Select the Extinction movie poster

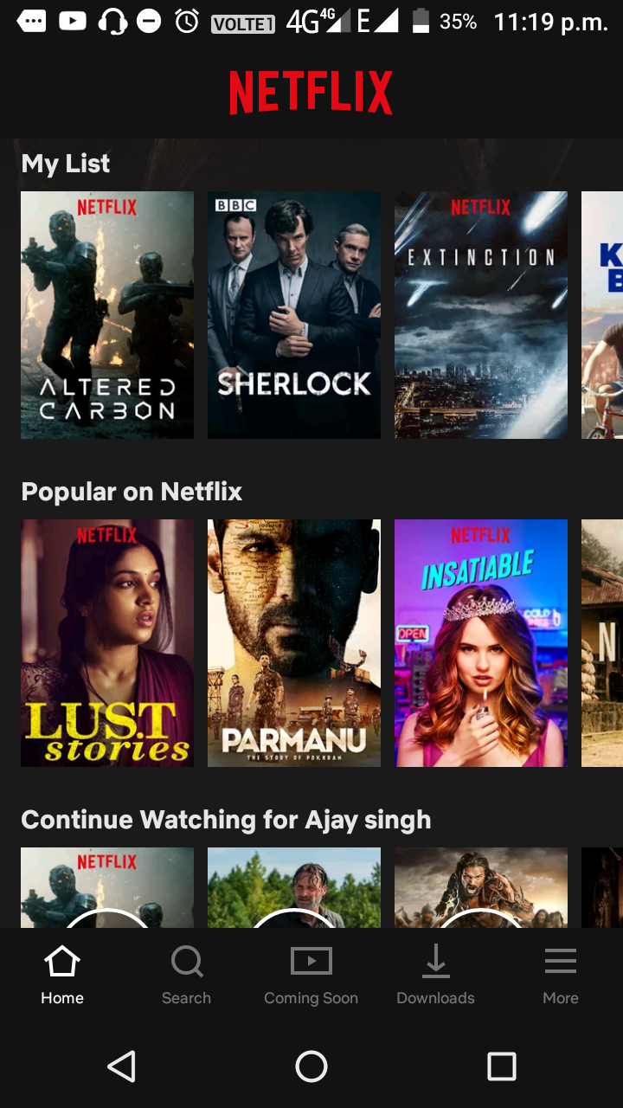pyautogui.click(x=481, y=315)
